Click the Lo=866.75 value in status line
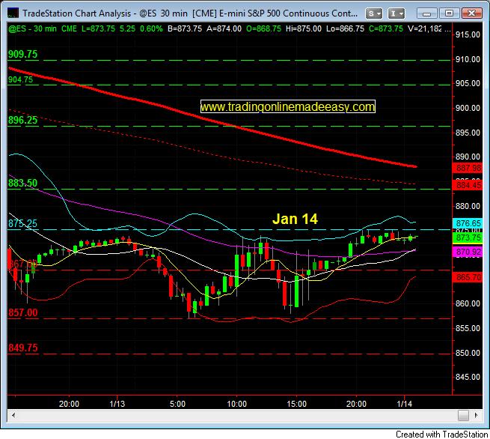 point(345,28)
